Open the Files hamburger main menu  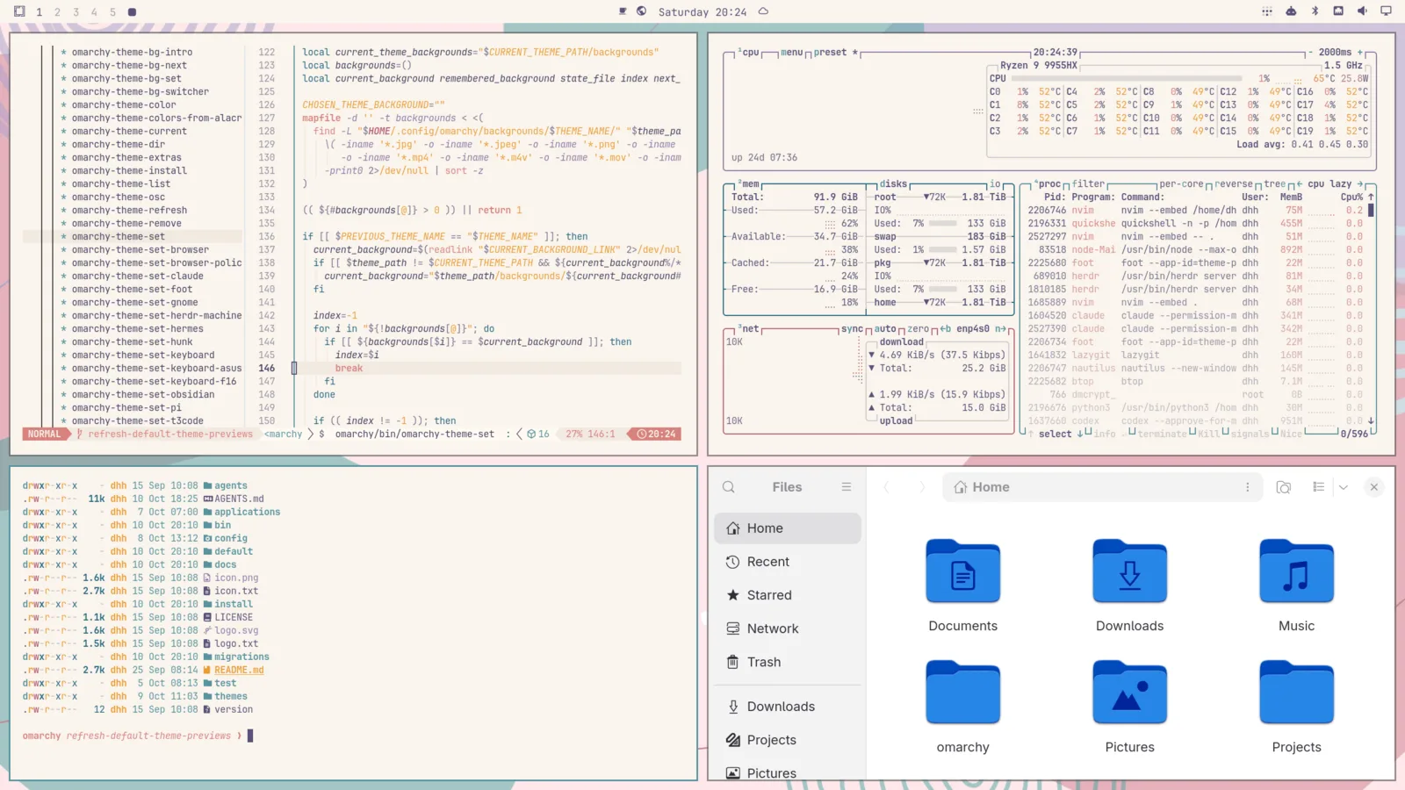click(847, 487)
